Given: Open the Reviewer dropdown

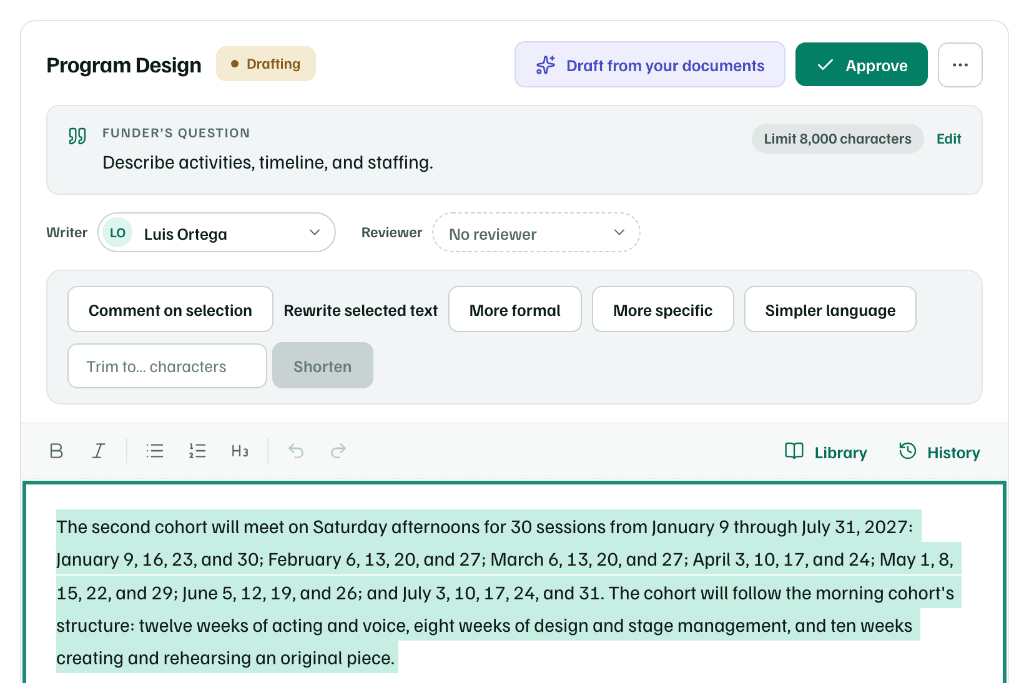Looking at the screenshot, I should [x=536, y=233].
